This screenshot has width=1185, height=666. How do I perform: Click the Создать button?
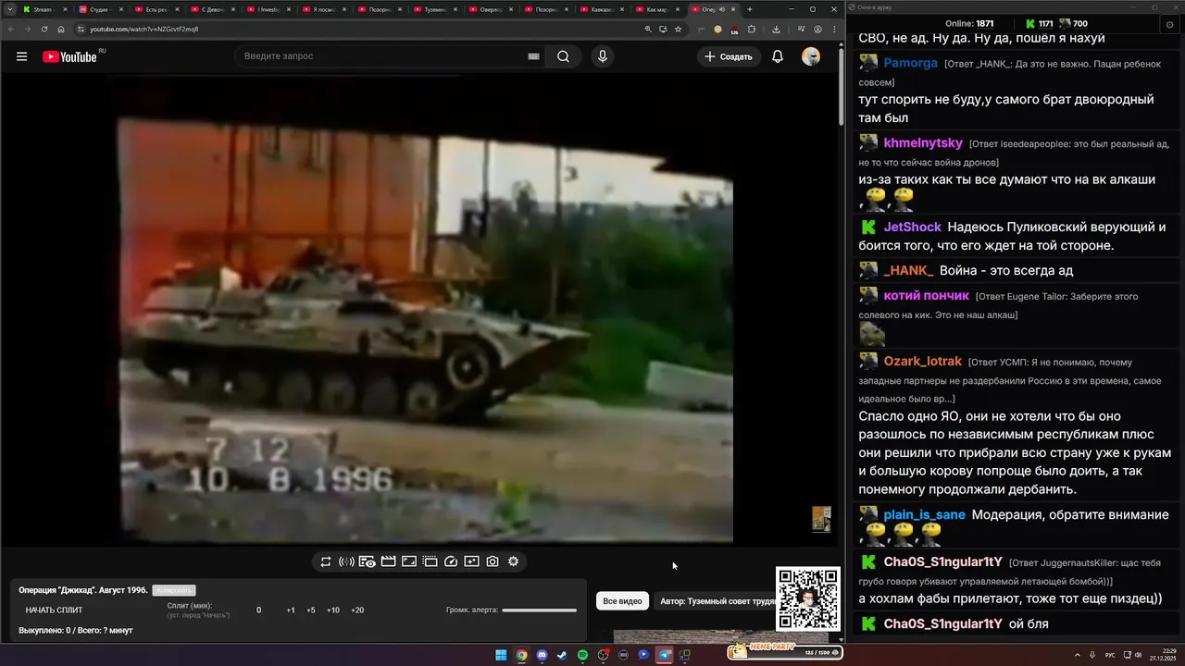(x=730, y=56)
